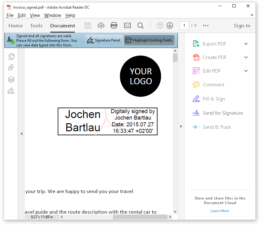The height and width of the screenshot is (225, 261).
Task: Click the Create PDF icon
Action: click(x=196, y=57)
